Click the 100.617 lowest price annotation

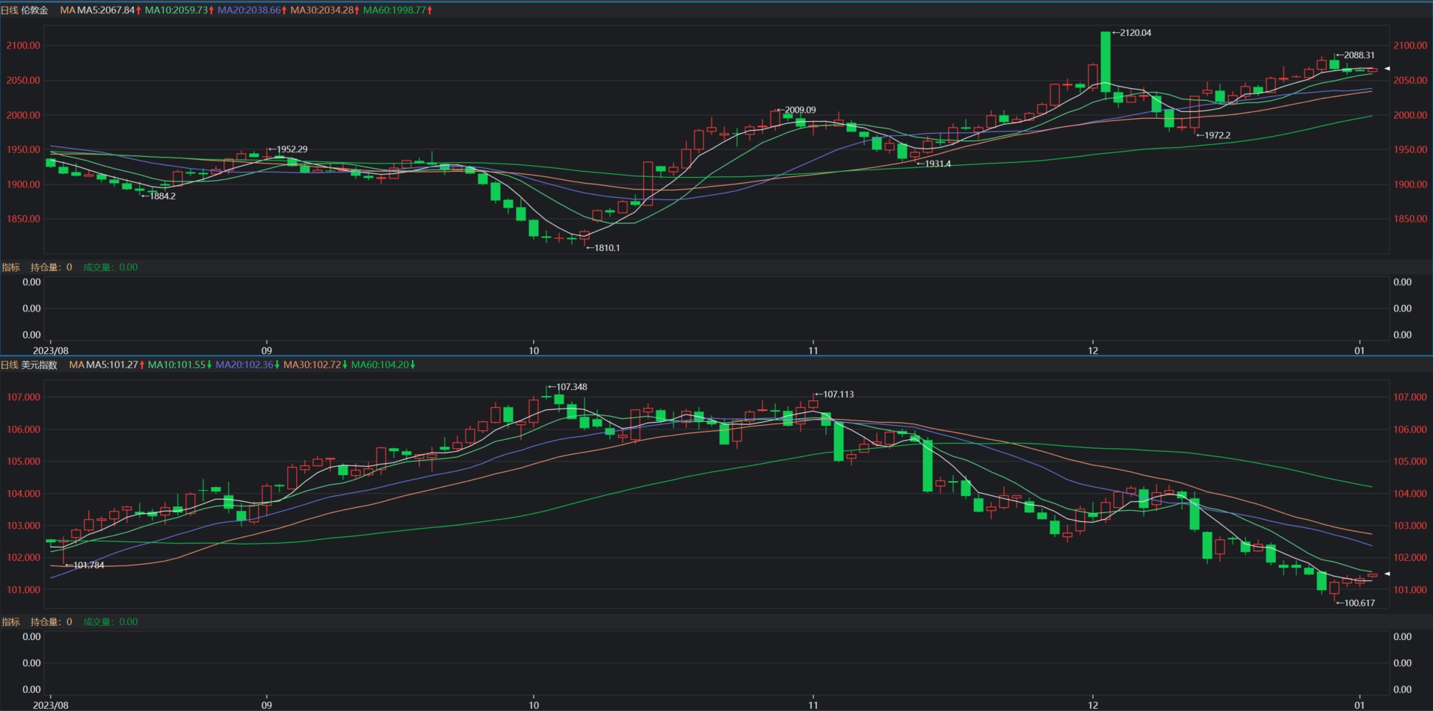tap(1355, 603)
